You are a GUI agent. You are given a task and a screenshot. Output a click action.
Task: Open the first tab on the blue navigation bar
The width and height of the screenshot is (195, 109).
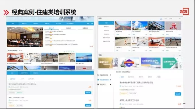point(13,24)
